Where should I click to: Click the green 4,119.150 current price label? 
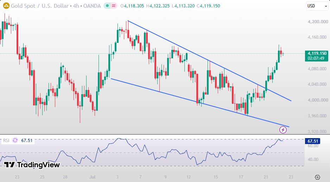tap(317, 56)
